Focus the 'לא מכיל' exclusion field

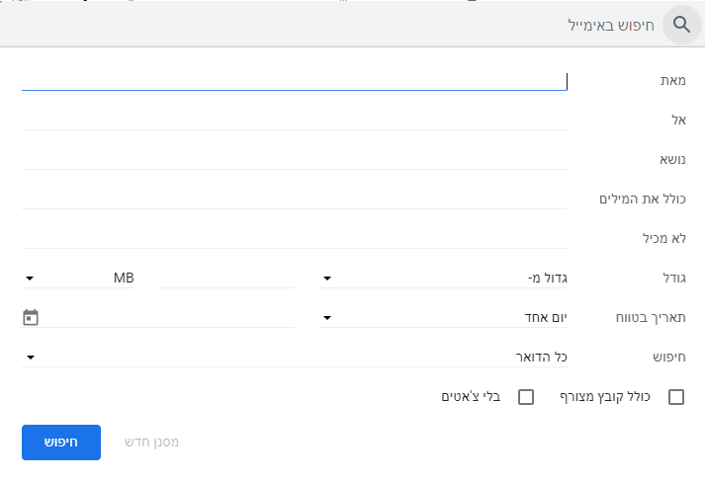[x=294, y=238]
